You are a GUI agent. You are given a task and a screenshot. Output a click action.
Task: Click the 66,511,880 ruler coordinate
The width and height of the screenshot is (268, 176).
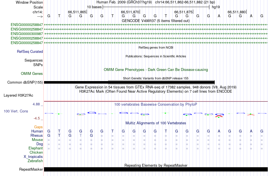click(237, 12)
